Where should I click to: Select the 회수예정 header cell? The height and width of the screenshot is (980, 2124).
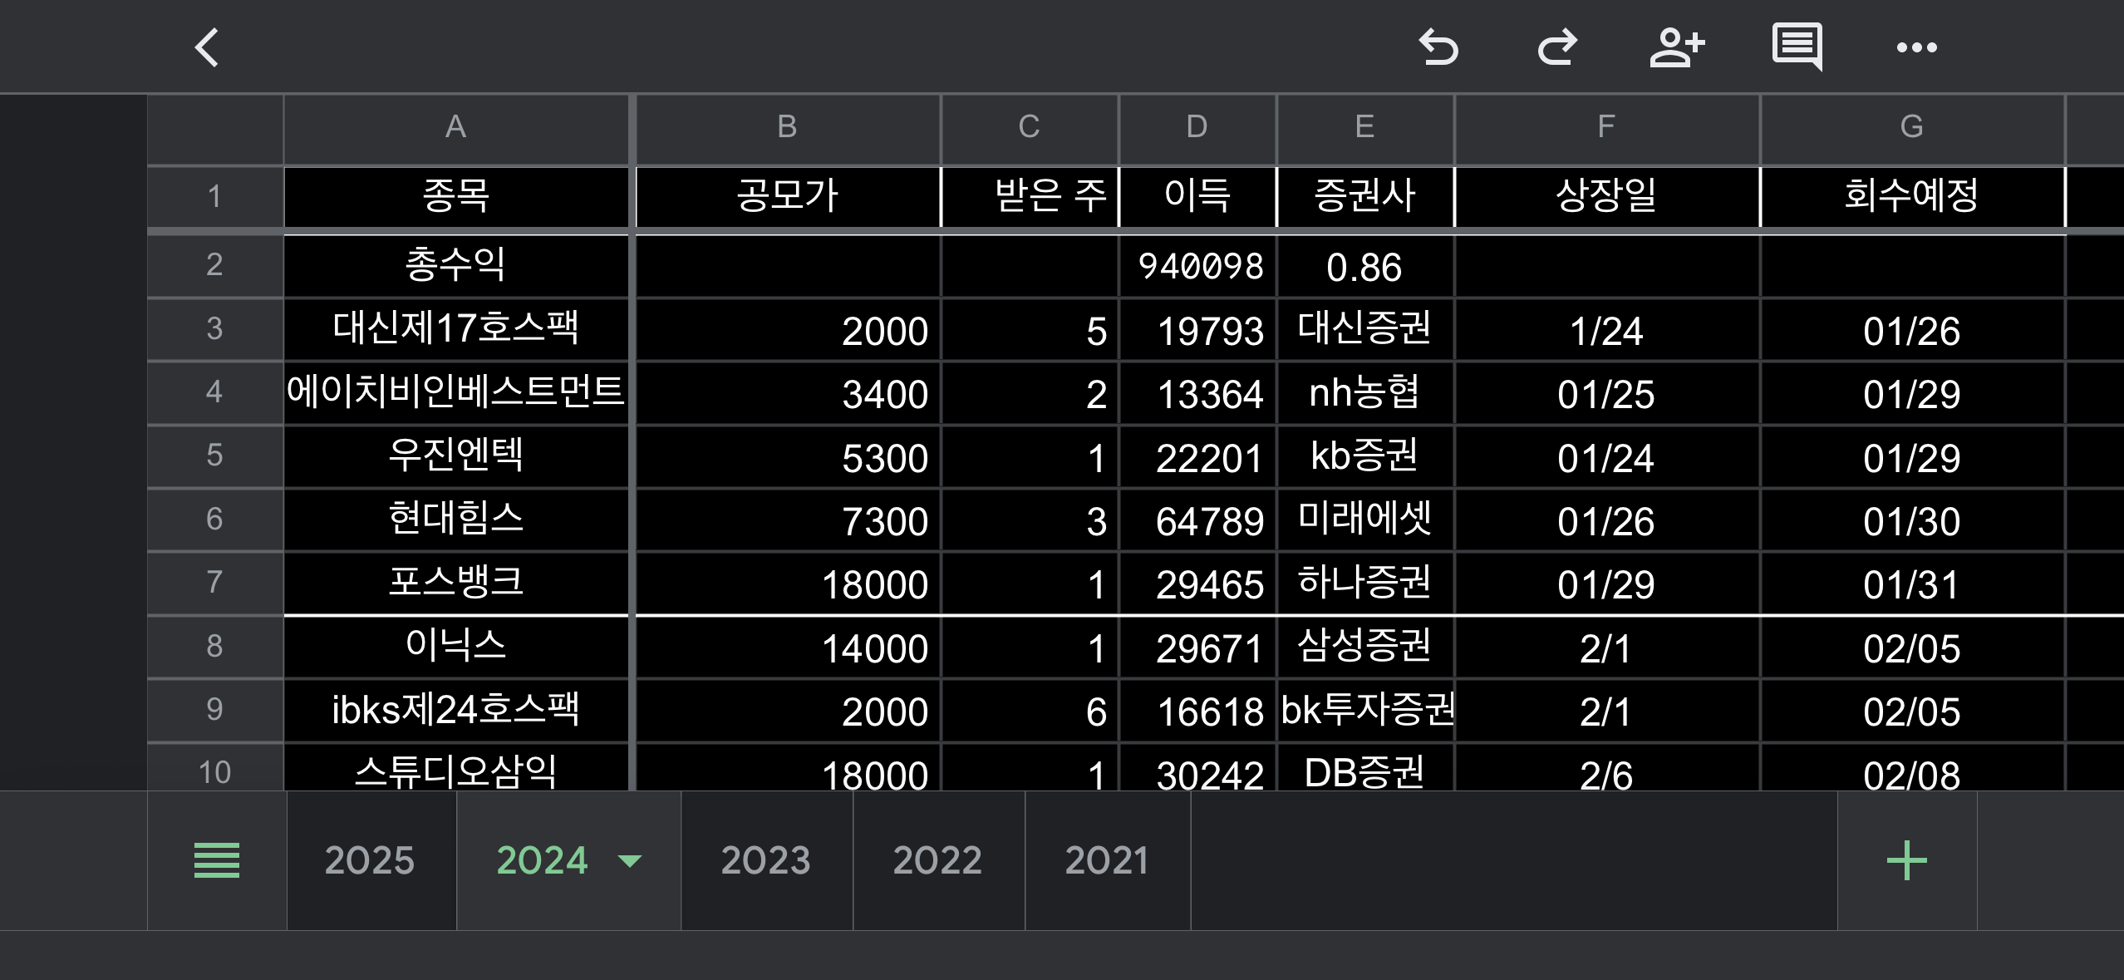(x=1911, y=196)
